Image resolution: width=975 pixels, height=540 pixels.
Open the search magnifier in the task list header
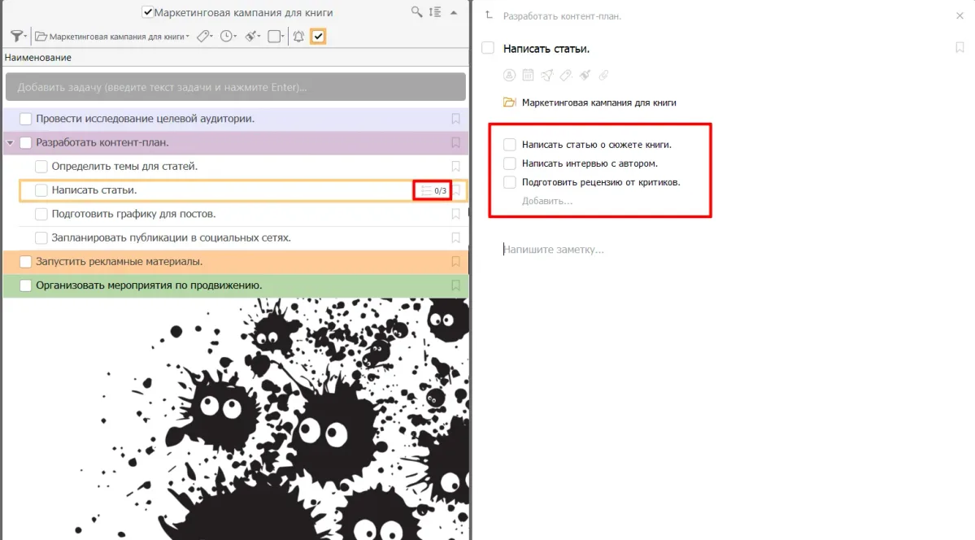[416, 12]
